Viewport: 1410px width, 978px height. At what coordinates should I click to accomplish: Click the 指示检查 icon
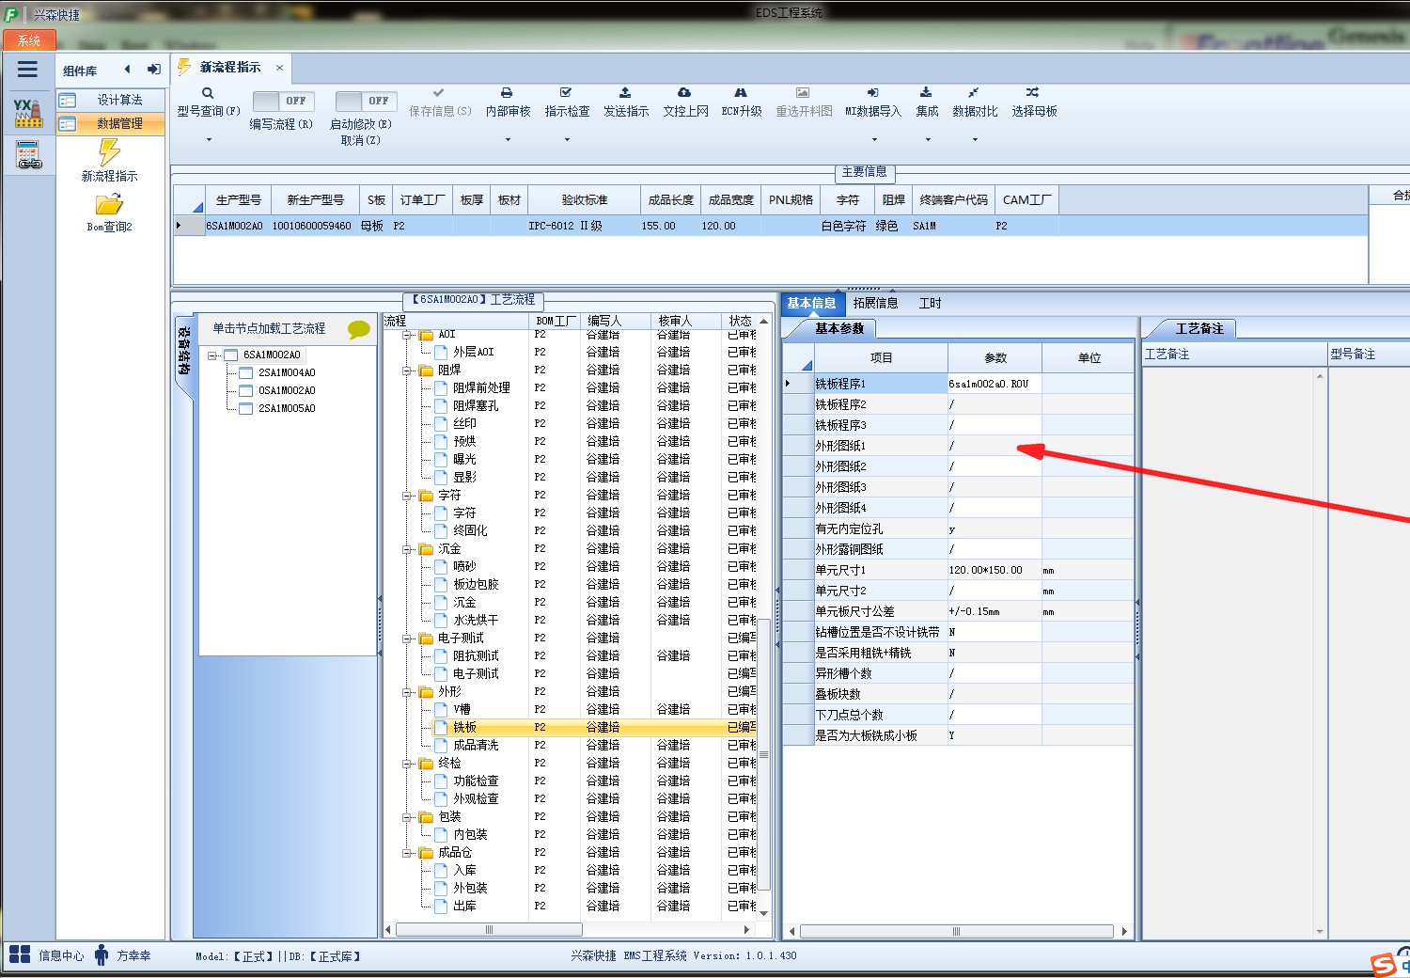pos(566,92)
